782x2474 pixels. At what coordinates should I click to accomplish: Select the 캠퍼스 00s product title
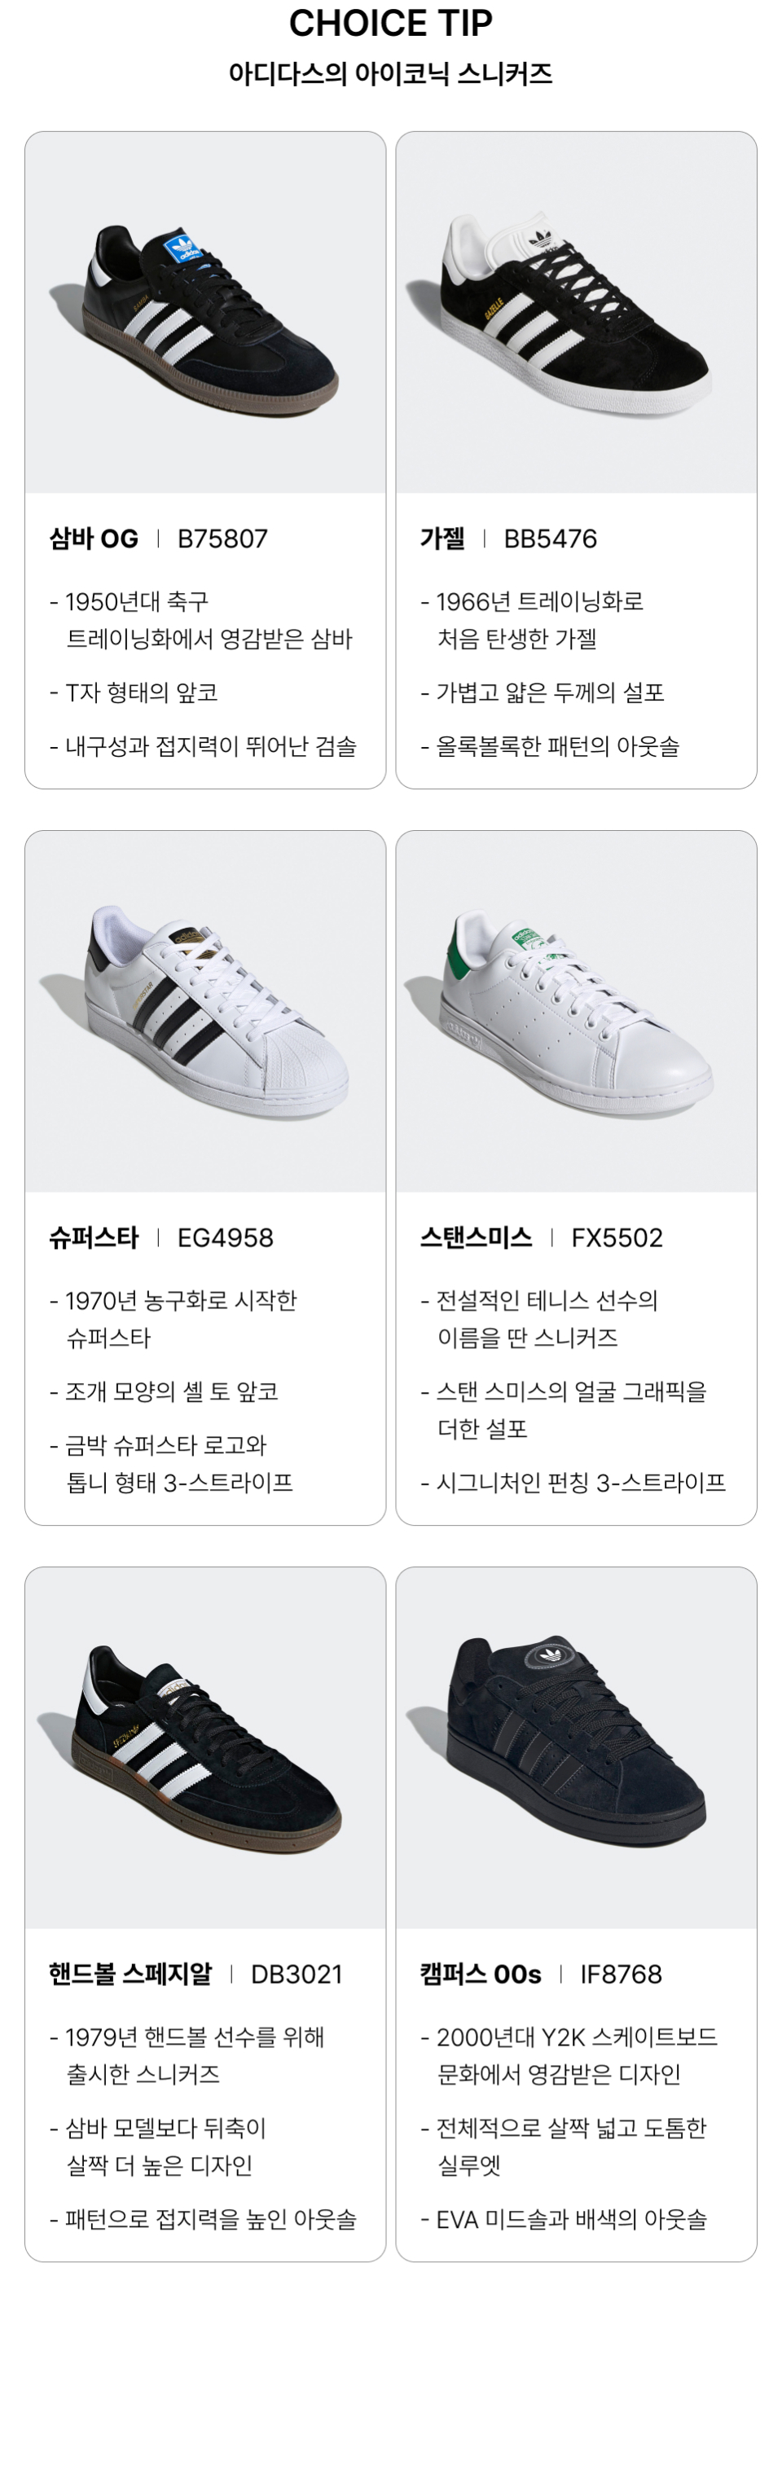click(x=481, y=1974)
